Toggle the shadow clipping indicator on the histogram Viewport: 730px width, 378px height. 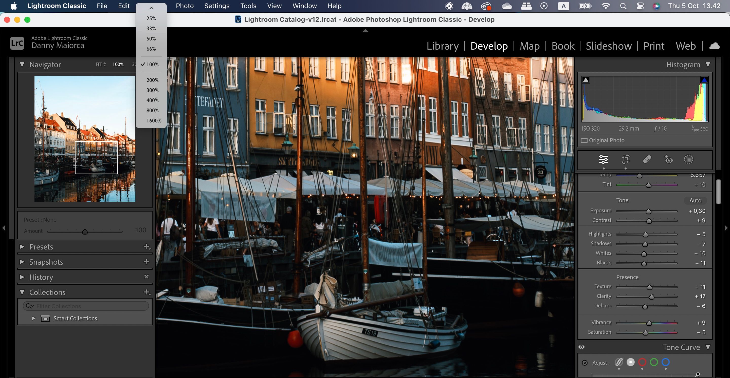586,79
